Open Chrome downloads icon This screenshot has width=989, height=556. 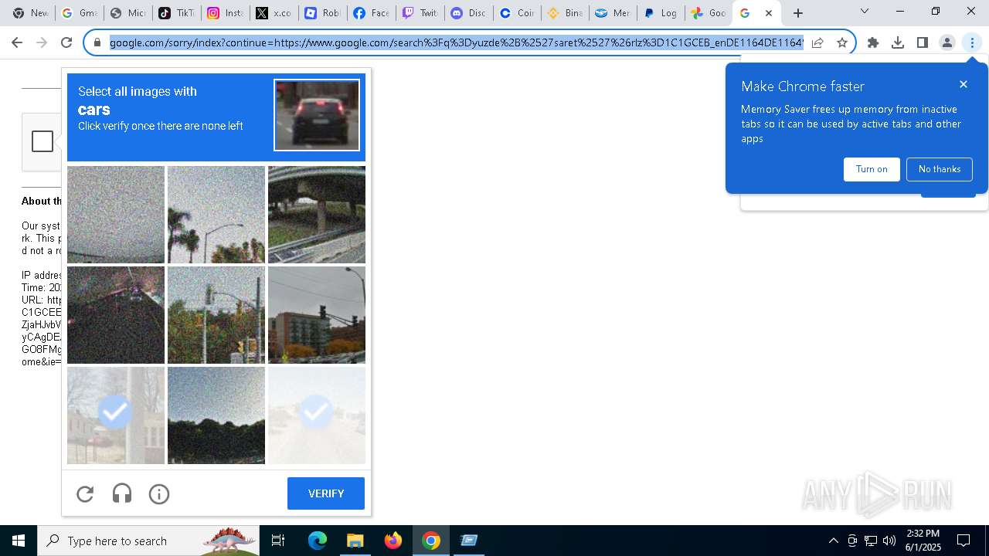point(898,42)
